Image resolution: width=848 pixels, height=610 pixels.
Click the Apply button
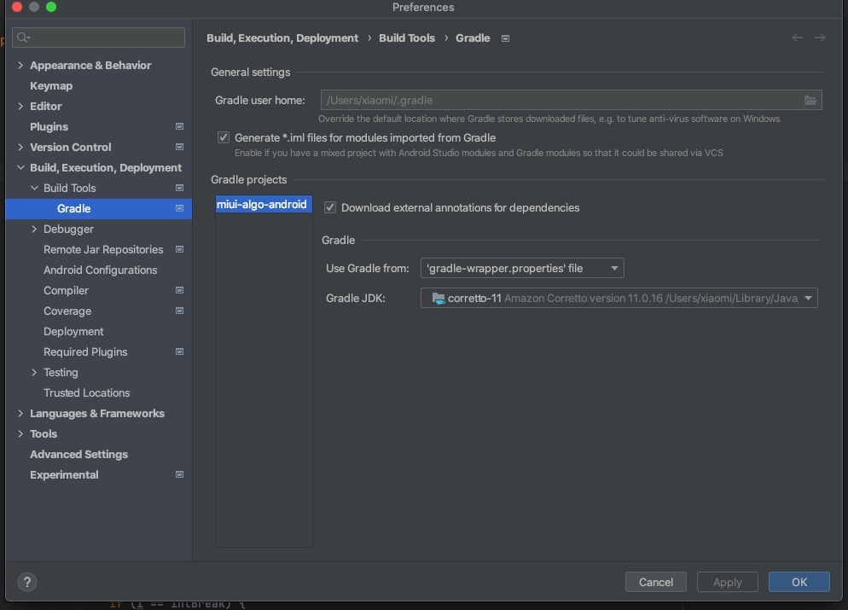click(x=727, y=582)
